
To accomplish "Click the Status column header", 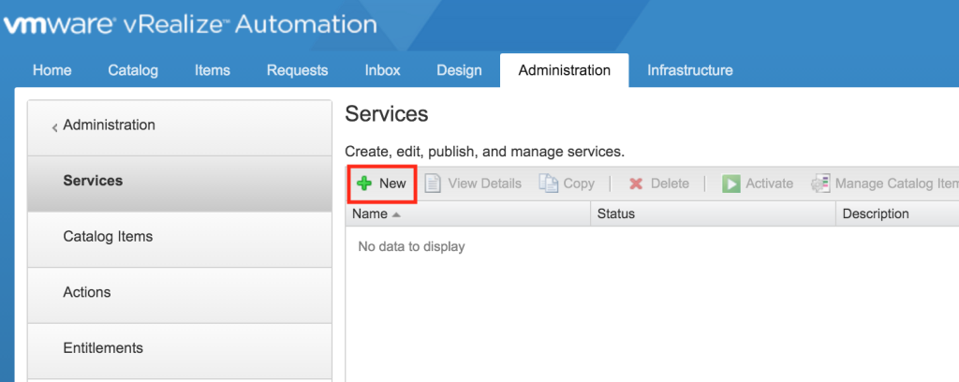I will [x=713, y=213].
